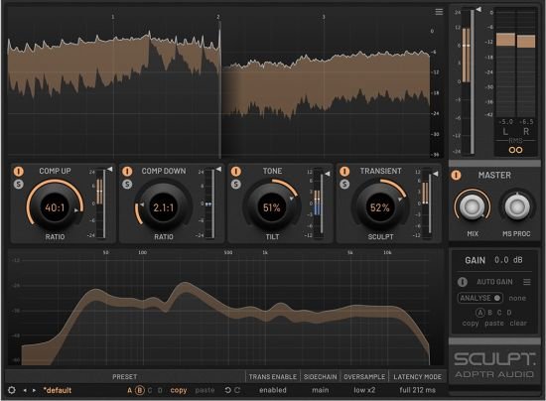546x401 pixels.
Task: Click the RMS link icon
Action: pos(515,150)
